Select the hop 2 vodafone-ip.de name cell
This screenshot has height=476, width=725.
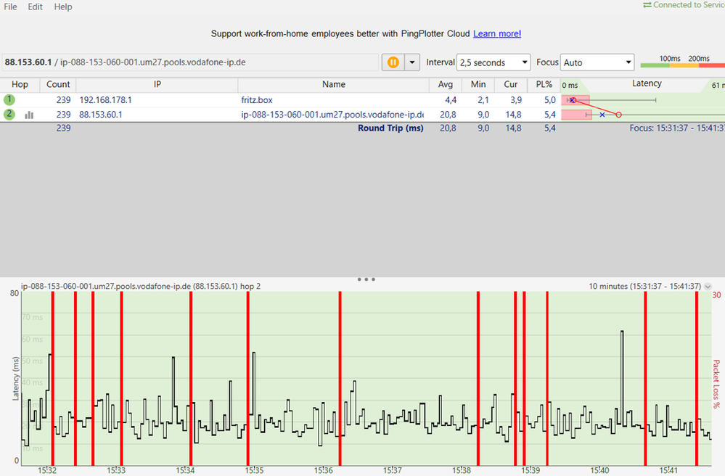[332, 115]
